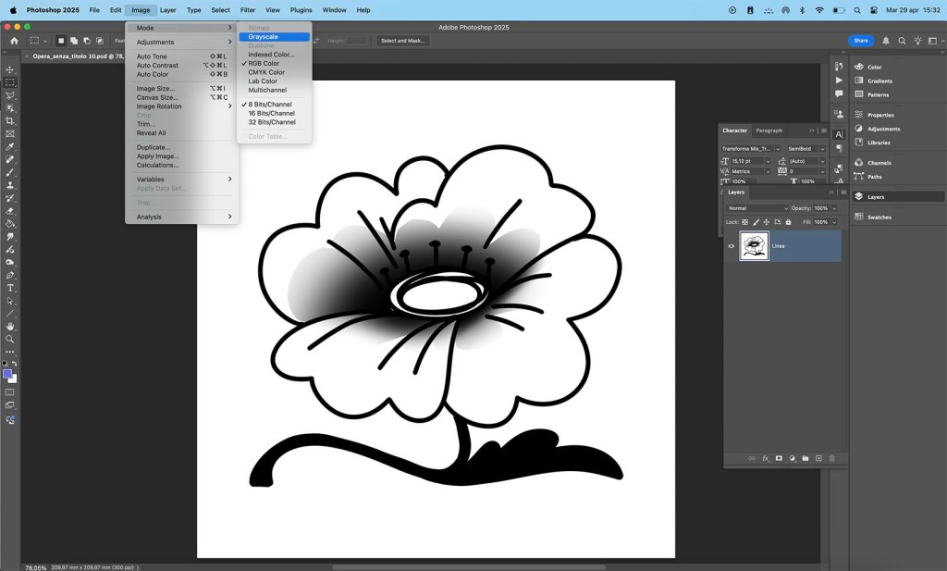The image size is (947, 571).
Task: Toggle lock all on the layer
Action: pos(788,222)
